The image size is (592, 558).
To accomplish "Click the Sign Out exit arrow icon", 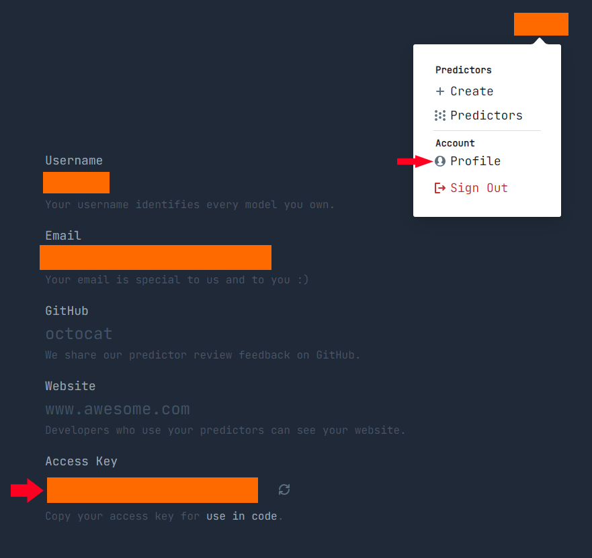I will [x=440, y=188].
